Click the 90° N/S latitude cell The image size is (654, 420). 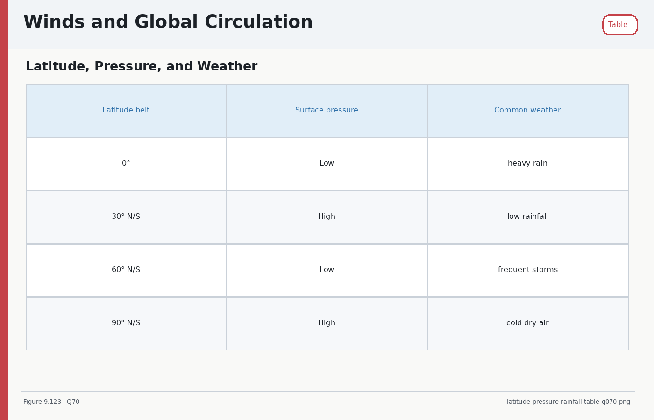126,323
